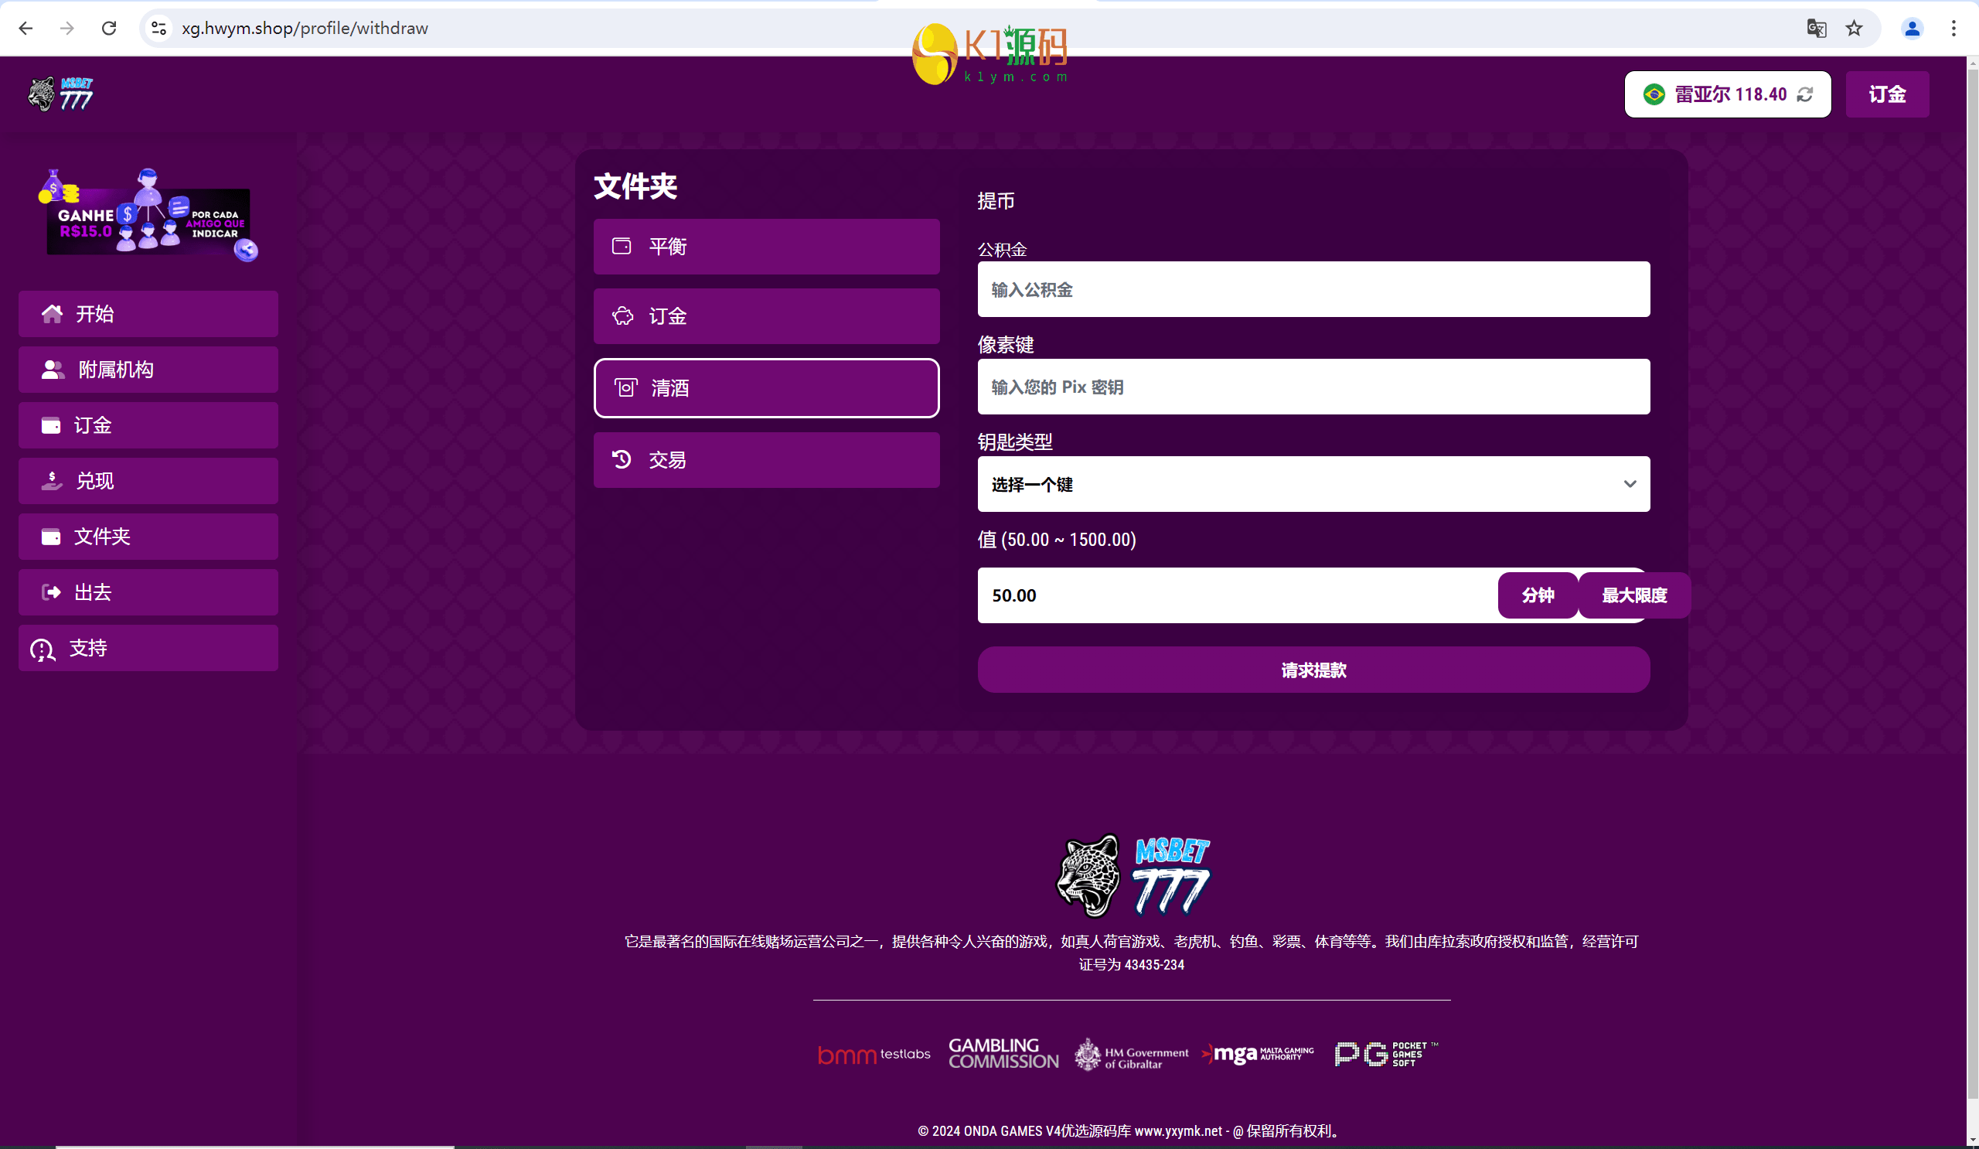The width and height of the screenshot is (1979, 1149).
Task: Open Chrome three-dot menu
Action: click(1953, 29)
